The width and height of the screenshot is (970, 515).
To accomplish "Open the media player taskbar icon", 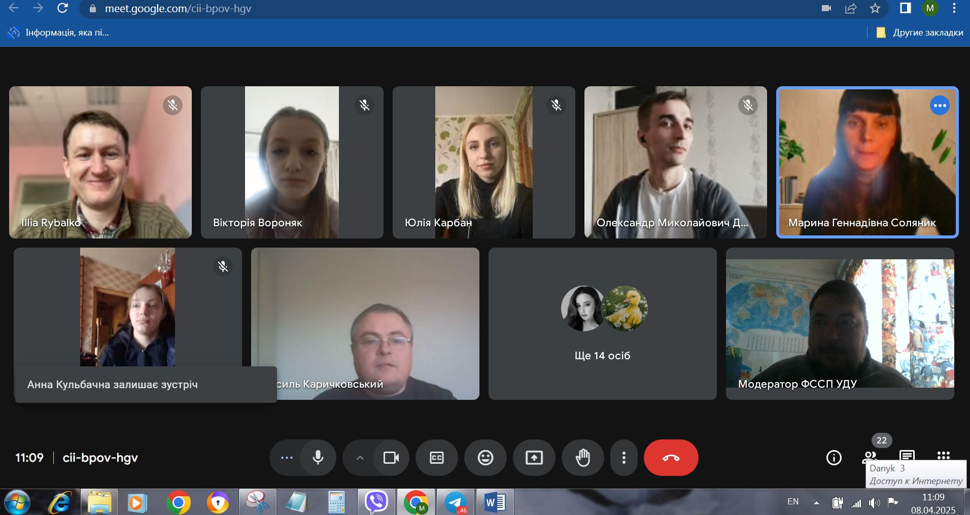I will [x=137, y=502].
